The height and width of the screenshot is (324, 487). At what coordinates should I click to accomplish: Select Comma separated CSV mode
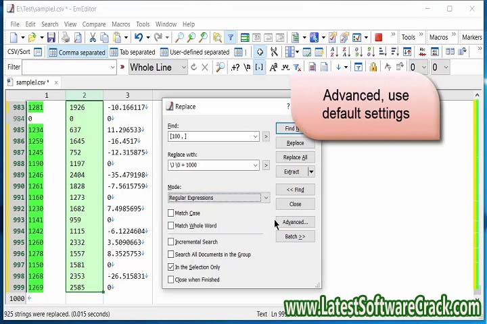[x=76, y=52]
